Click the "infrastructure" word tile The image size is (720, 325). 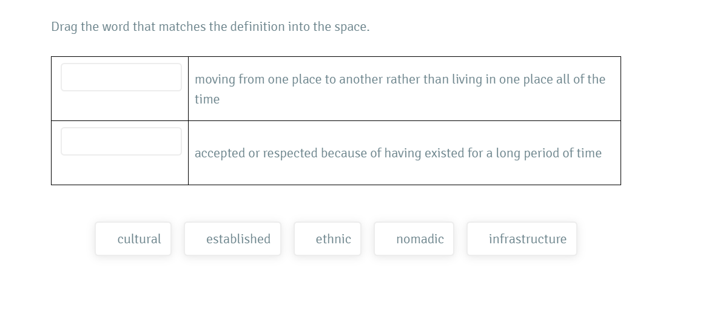pyautogui.click(x=522, y=239)
